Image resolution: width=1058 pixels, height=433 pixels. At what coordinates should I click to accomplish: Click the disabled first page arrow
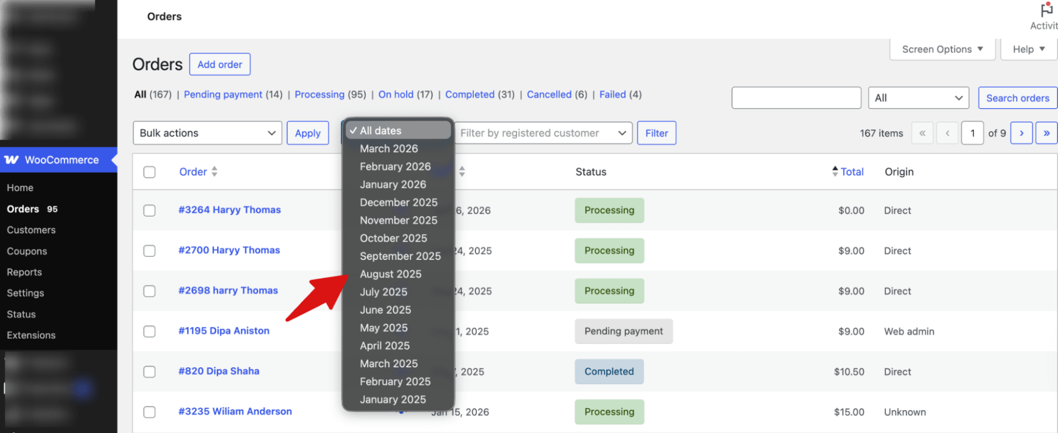923,133
